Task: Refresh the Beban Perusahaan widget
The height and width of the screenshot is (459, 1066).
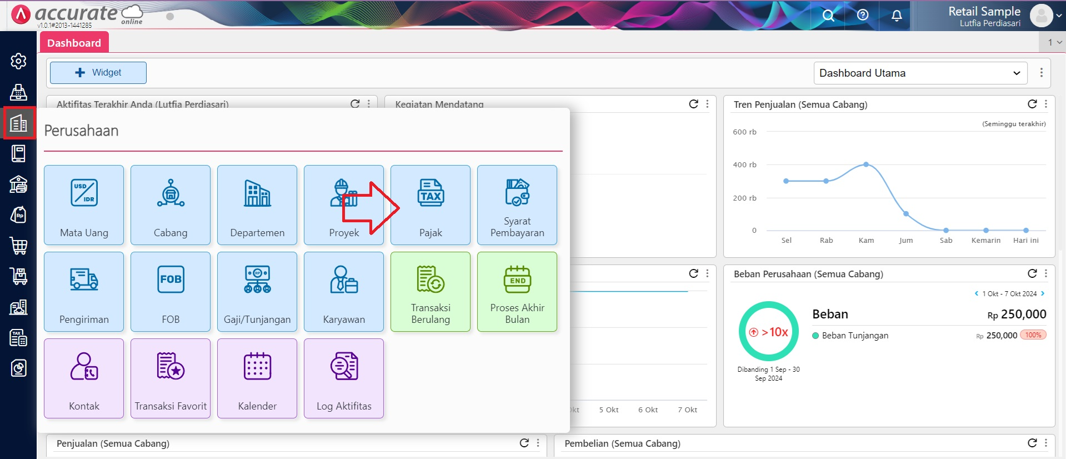Action: [x=1032, y=273]
